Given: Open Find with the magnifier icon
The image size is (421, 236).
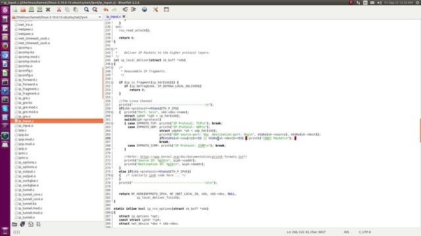Looking at the screenshot, I should tap(86, 10).
